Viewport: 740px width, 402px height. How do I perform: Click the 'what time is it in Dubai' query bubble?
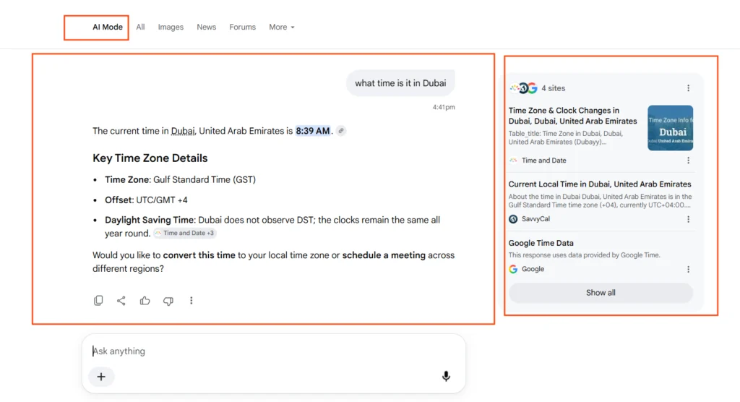pyautogui.click(x=400, y=83)
